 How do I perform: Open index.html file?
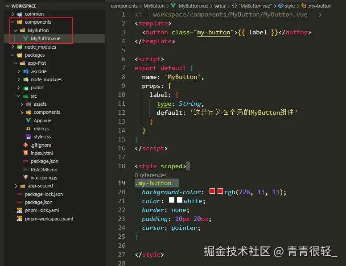[42, 153]
